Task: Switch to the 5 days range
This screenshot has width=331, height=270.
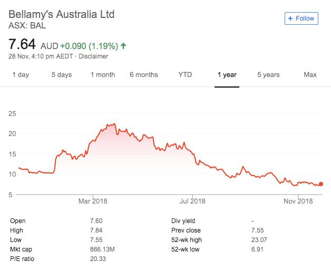Action: (62, 75)
